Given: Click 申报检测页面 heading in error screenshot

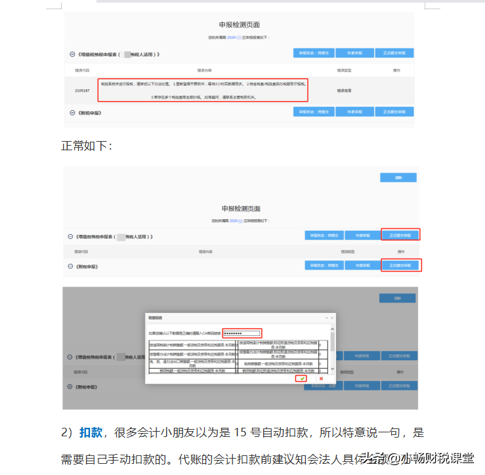Looking at the screenshot, I should pyautogui.click(x=239, y=25).
